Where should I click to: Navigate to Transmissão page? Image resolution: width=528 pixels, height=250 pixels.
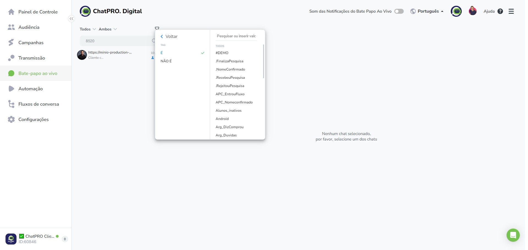pos(32,58)
